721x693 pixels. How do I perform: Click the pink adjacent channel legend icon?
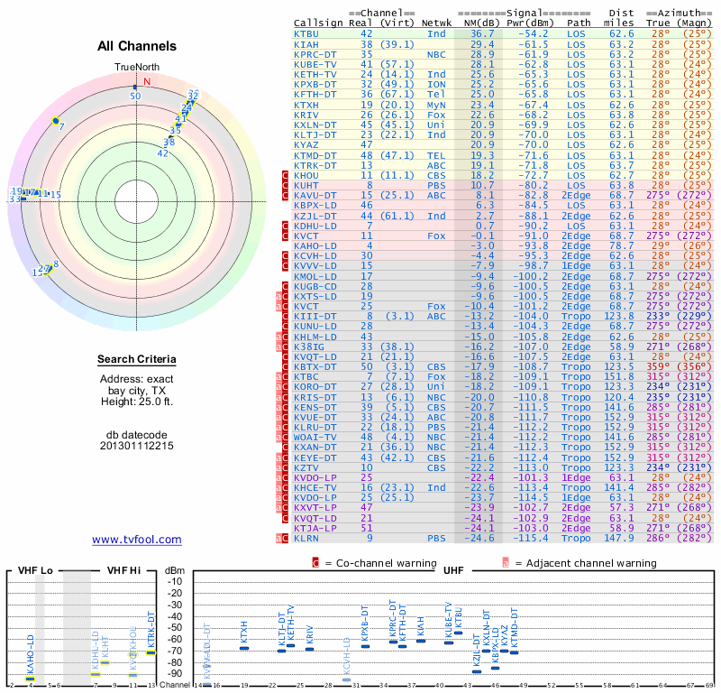coord(506,562)
